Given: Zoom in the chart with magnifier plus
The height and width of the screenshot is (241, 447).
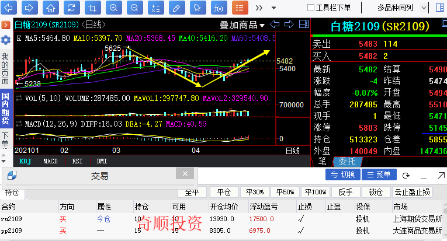Looking at the screenshot, I should (x=114, y=8).
